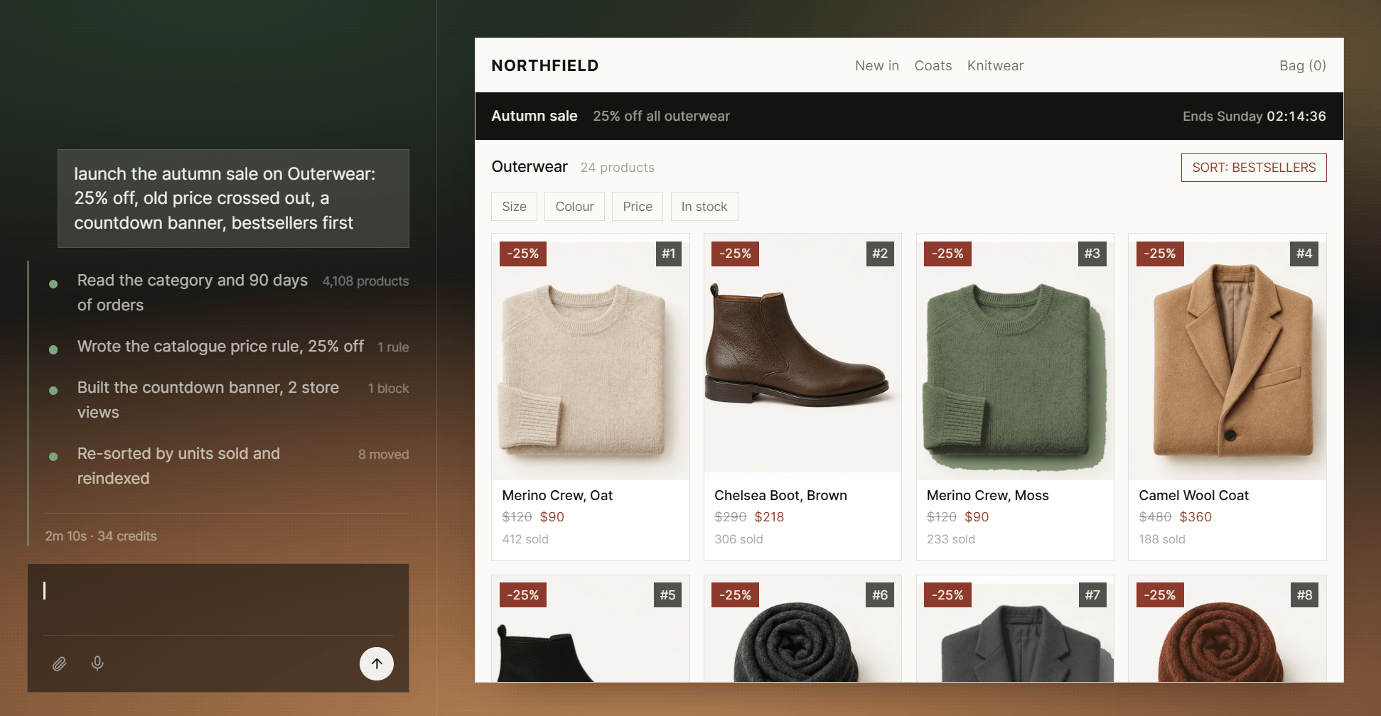The image size is (1381, 716).
Task: Click '233 sold' under Merino Crew, Moss
Action: pyautogui.click(x=951, y=539)
